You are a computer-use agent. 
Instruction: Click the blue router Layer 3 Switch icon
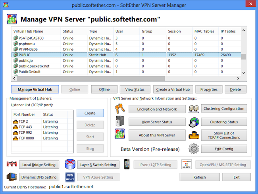[70, 164]
